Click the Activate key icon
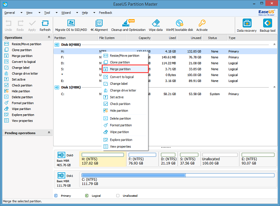This screenshot has height=206, width=280. point(202,23)
